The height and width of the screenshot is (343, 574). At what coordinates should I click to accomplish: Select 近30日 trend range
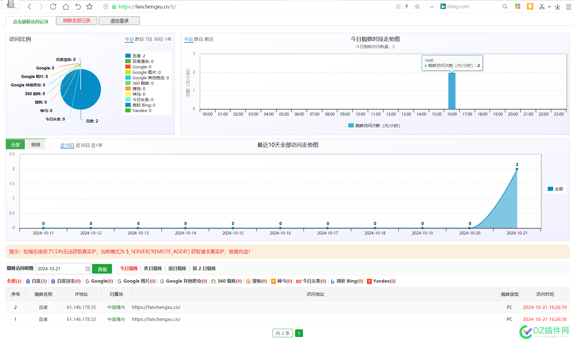[x=83, y=145]
